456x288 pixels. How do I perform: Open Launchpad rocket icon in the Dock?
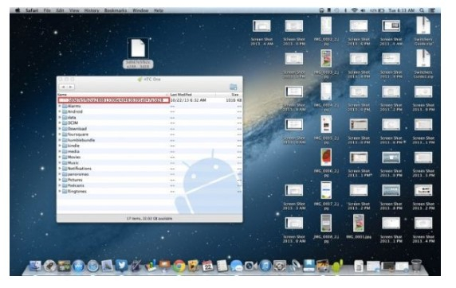(x=49, y=266)
